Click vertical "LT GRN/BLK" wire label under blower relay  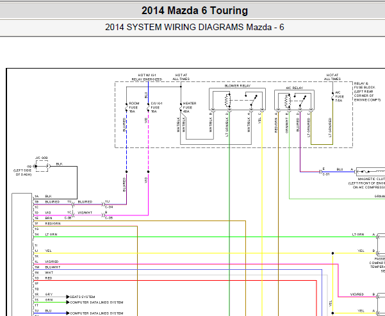tap(227, 127)
